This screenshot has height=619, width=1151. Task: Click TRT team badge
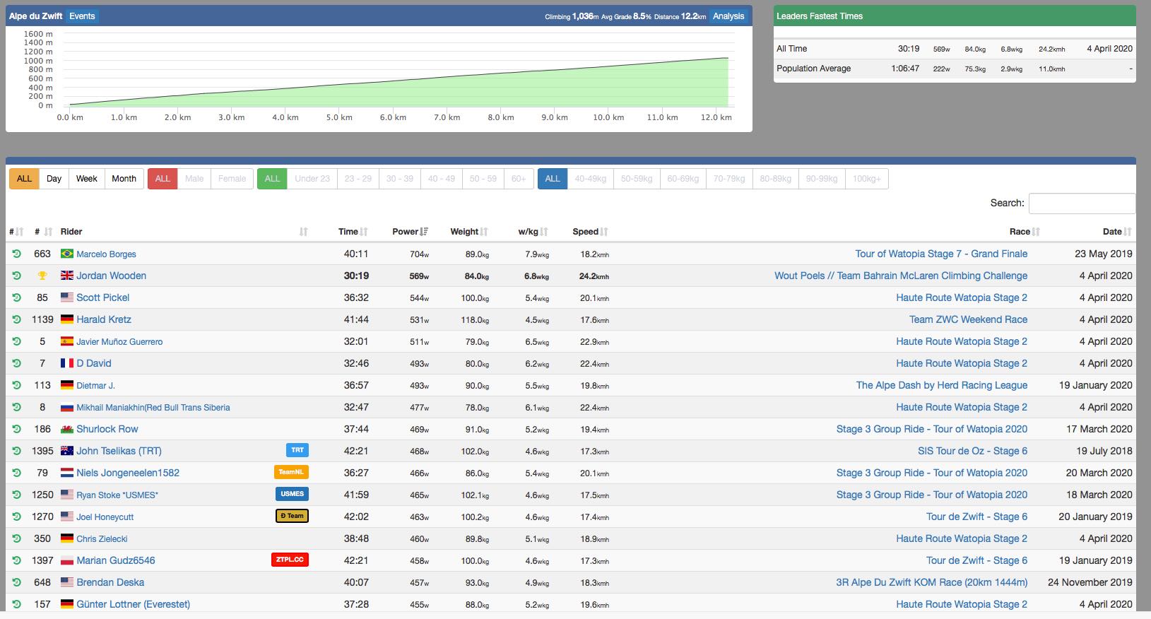tap(297, 450)
